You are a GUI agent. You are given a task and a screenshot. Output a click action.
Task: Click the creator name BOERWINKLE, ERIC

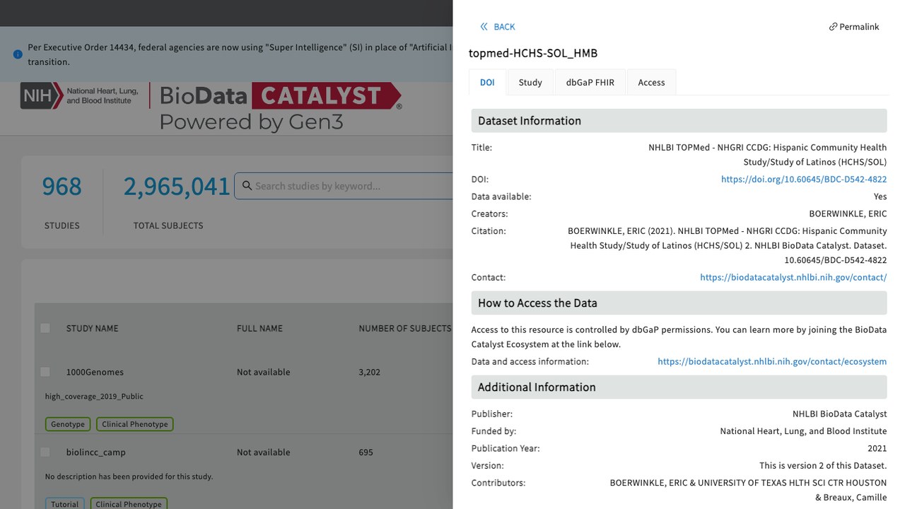[848, 214]
